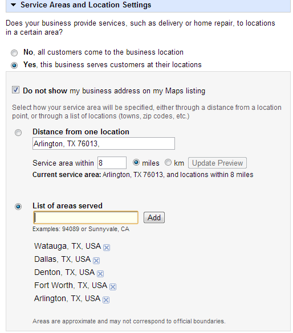
Task: Remove Denton, TX from areas served
Action: coord(100,274)
